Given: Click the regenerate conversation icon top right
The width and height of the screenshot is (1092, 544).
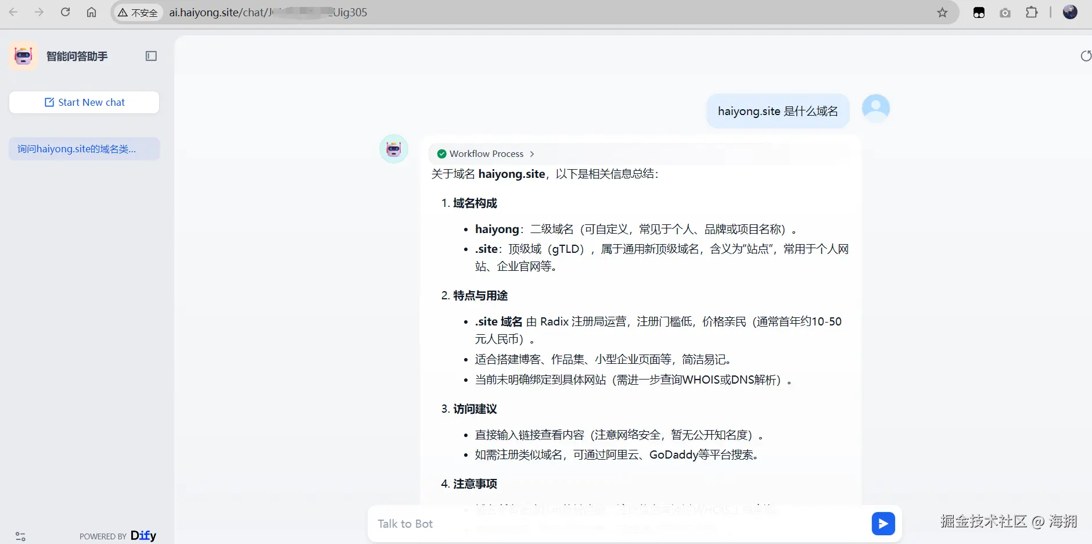Looking at the screenshot, I should point(1085,56).
